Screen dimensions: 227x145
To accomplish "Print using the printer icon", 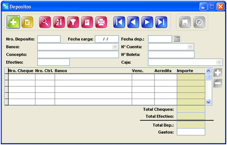I will (101, 22).
